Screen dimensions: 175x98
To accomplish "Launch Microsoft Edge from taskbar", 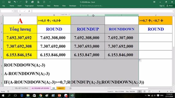I will click(x=22, y=96).
